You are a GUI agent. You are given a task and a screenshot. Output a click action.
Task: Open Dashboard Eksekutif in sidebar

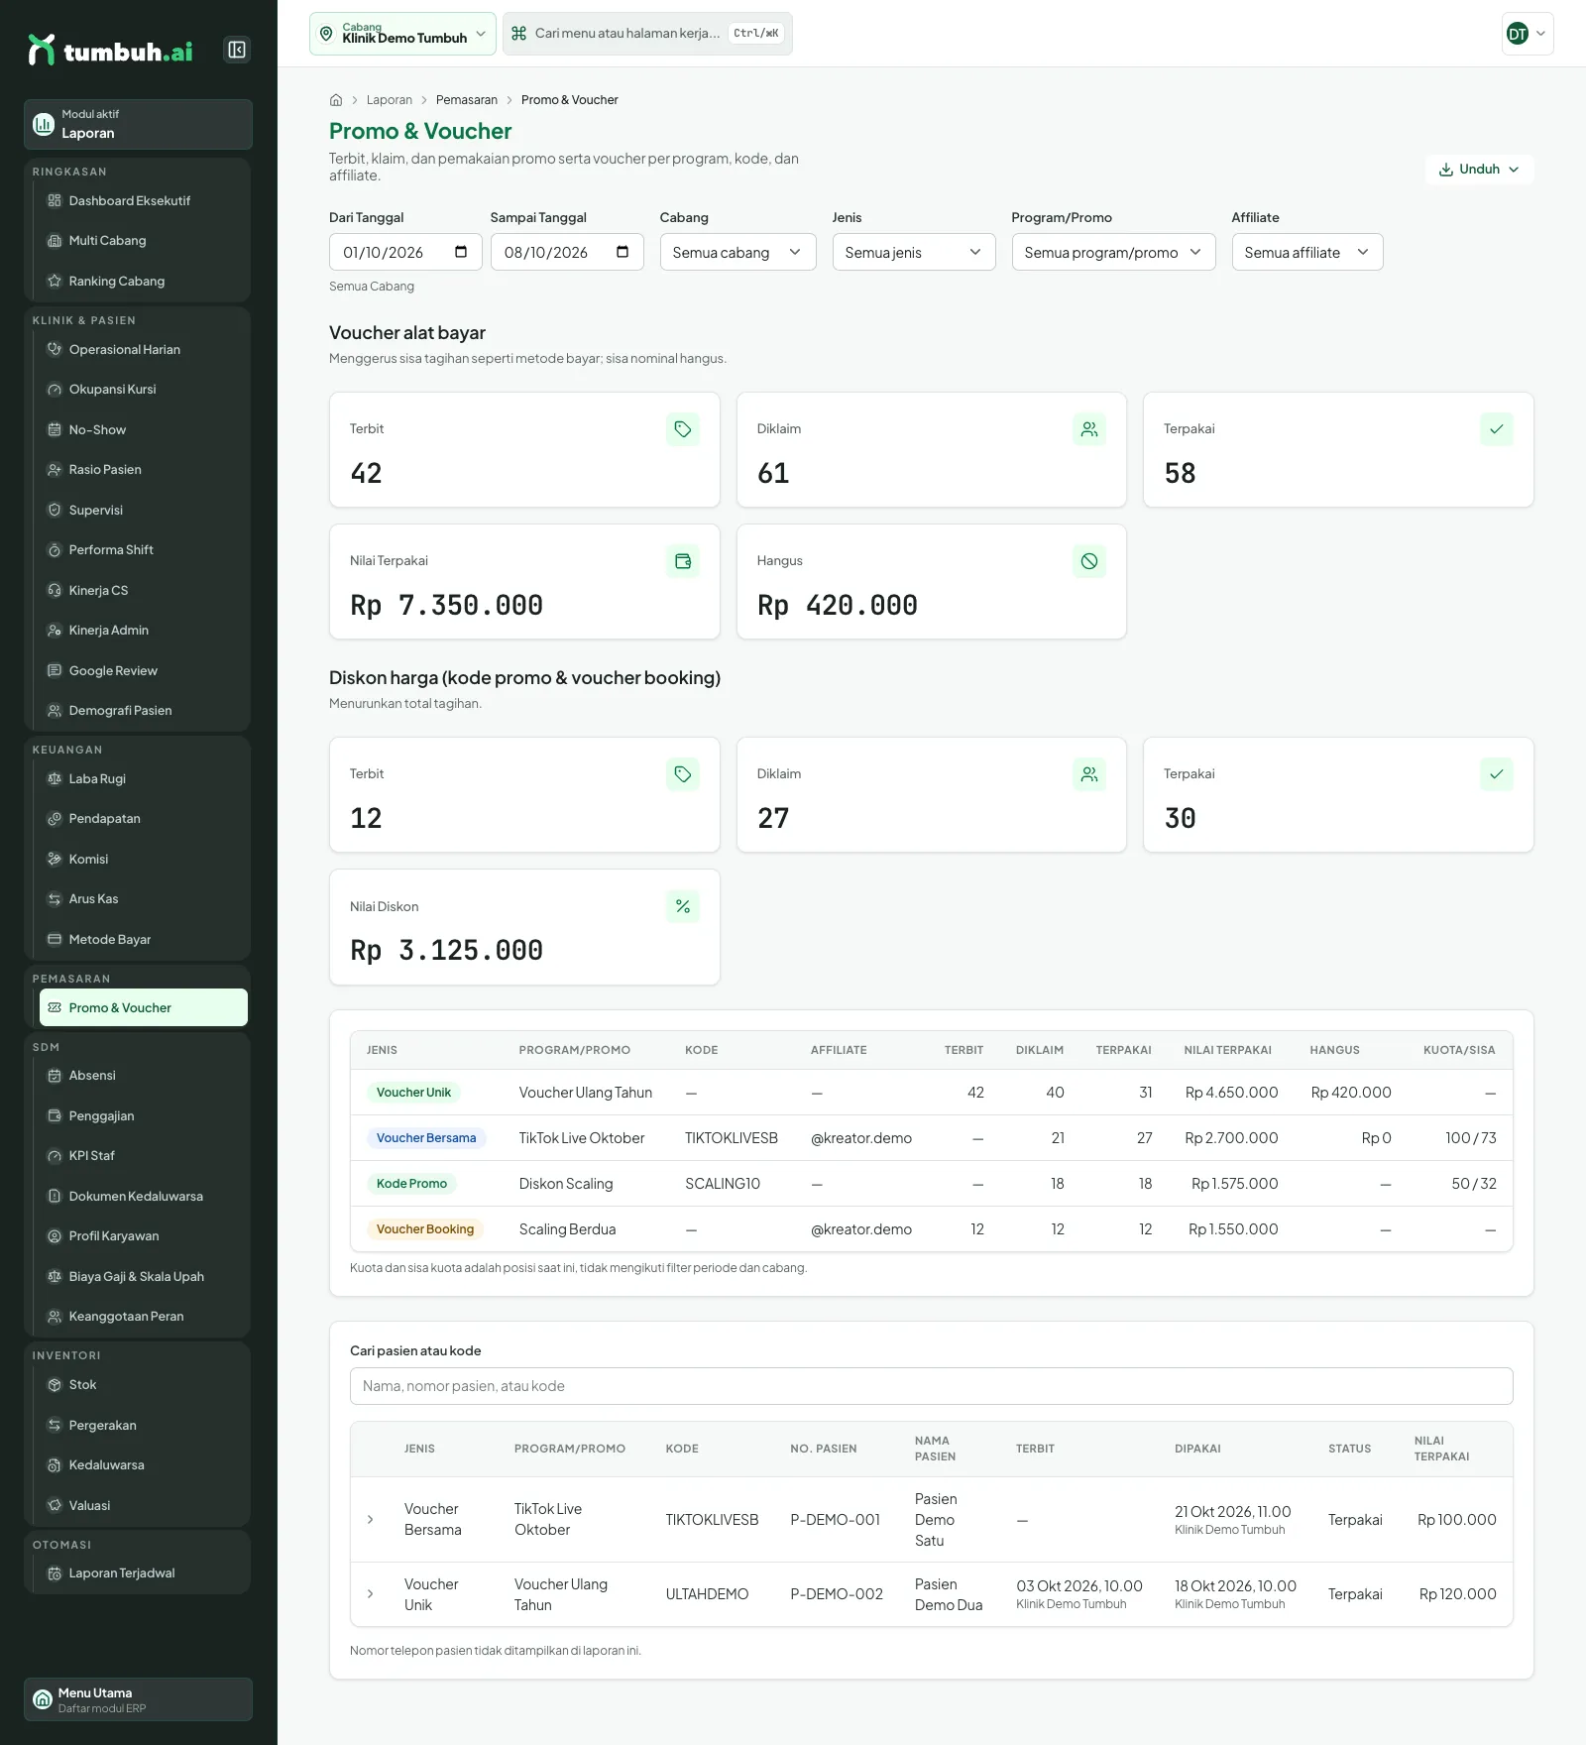click(x=143, y=201)
